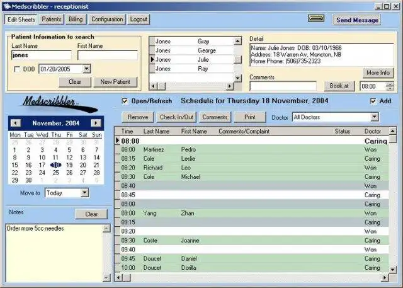Screen dimensions: 403x288
Task: Click the Time column header
Action: 127,132
